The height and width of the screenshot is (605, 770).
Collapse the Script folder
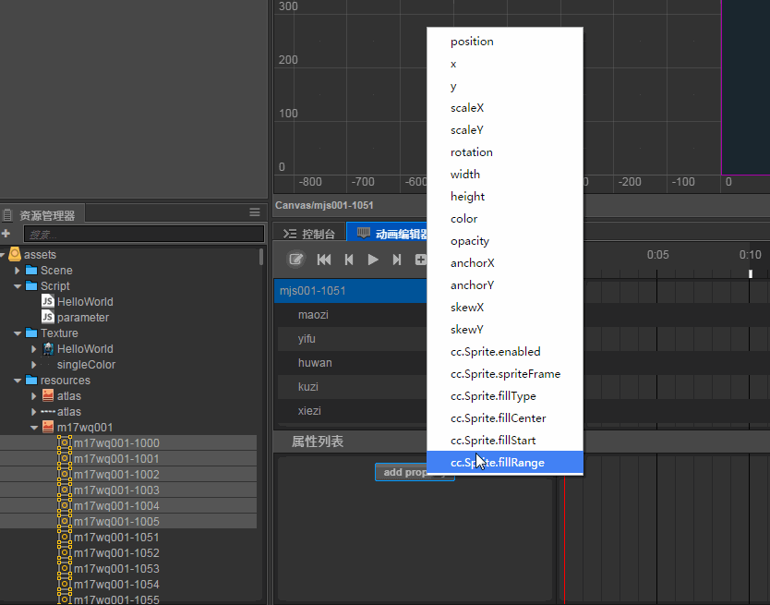point(18,286)
